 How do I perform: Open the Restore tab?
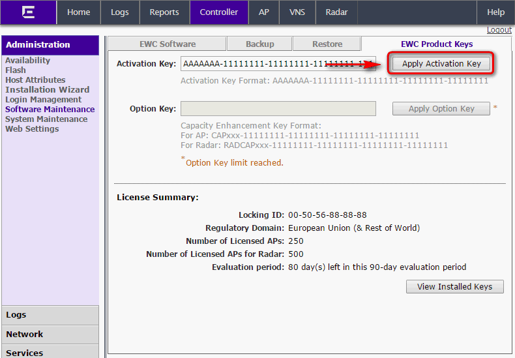point(327,44)
